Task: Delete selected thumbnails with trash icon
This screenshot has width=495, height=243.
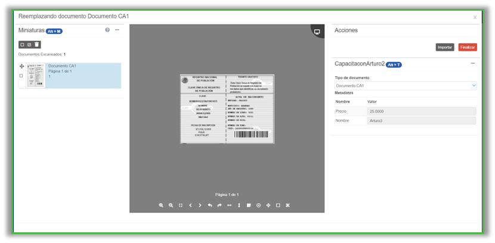Action: pyautogui.click(x=36, y=45)
